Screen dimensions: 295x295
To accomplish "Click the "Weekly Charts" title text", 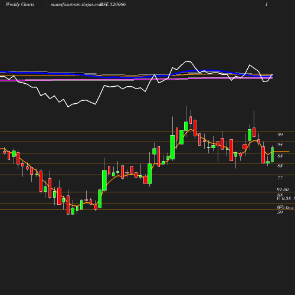I will [20, 4].
